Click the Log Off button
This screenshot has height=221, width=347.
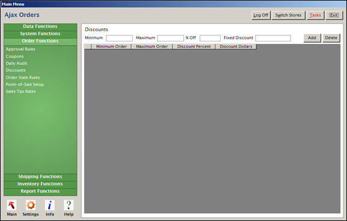(260, 15)
